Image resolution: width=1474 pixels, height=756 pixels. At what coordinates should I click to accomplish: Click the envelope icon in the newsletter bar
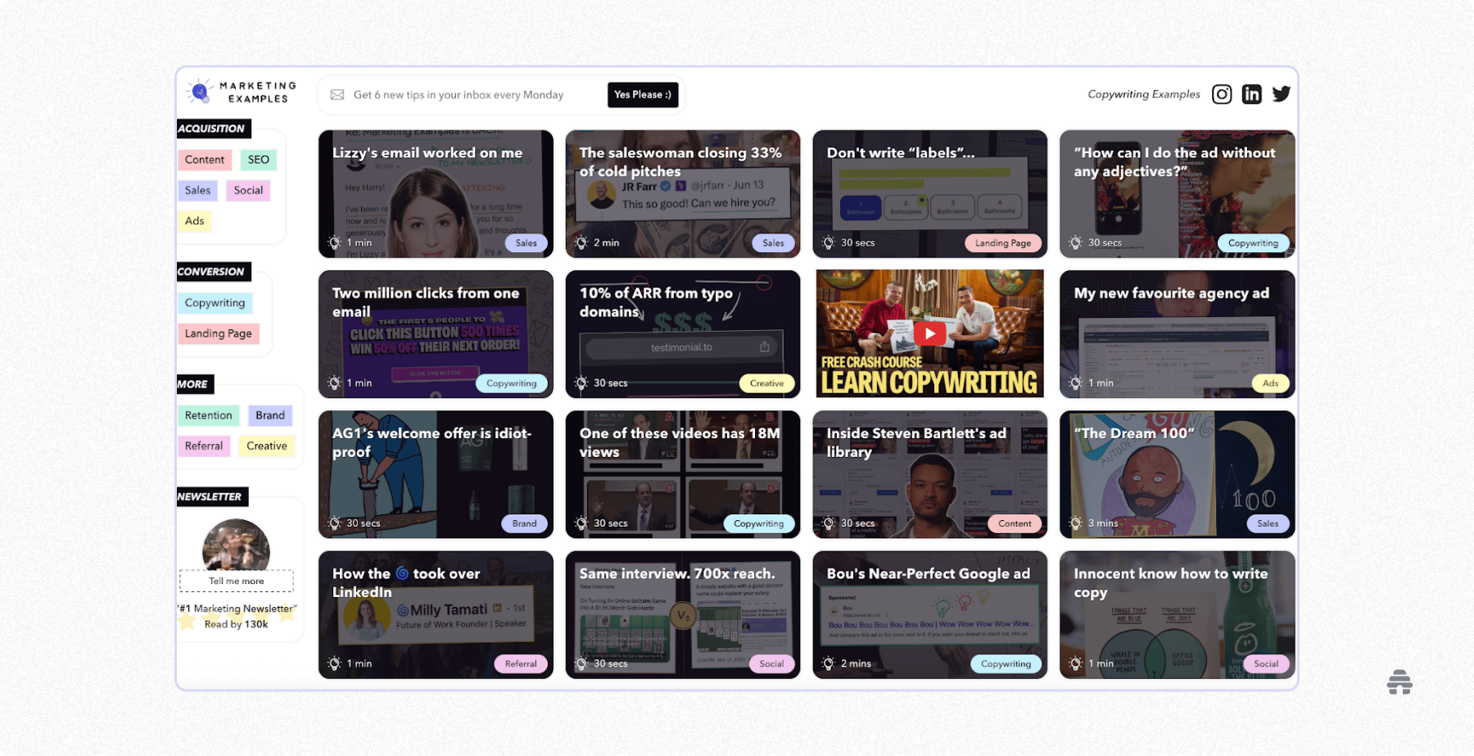point(337,94)
